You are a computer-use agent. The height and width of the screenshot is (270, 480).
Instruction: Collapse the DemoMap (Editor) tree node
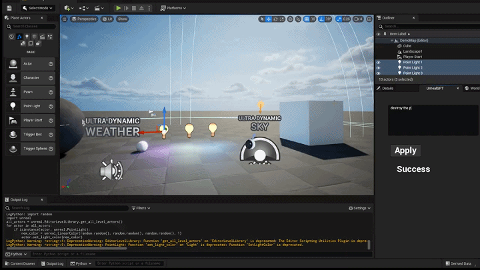pyautogui.click(x=393, y=41)
